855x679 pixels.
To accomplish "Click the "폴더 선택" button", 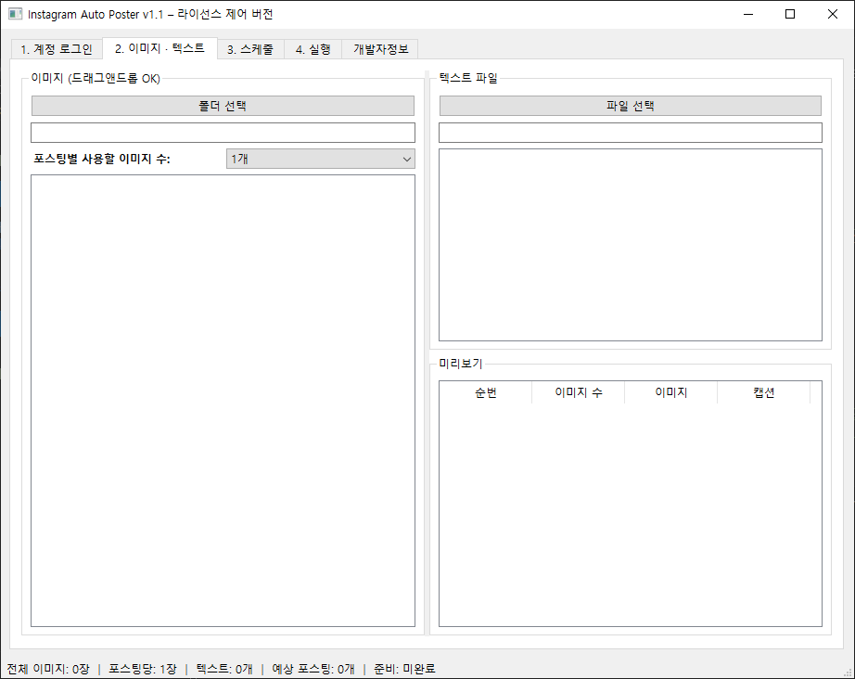I will coord(223,105).
